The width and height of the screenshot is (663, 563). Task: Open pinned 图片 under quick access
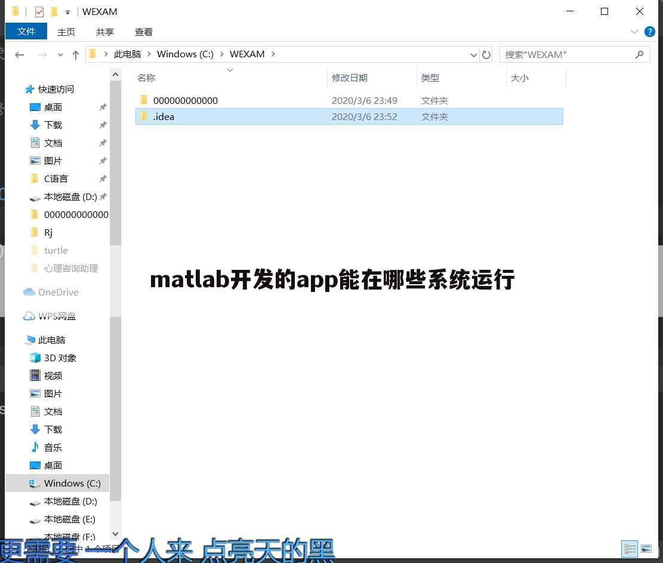tap(53, 161)
